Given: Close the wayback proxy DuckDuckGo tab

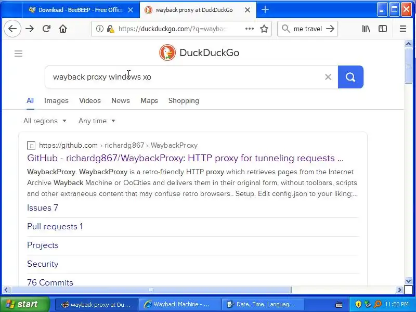Looking at the screenshot, I should point(248,10).
